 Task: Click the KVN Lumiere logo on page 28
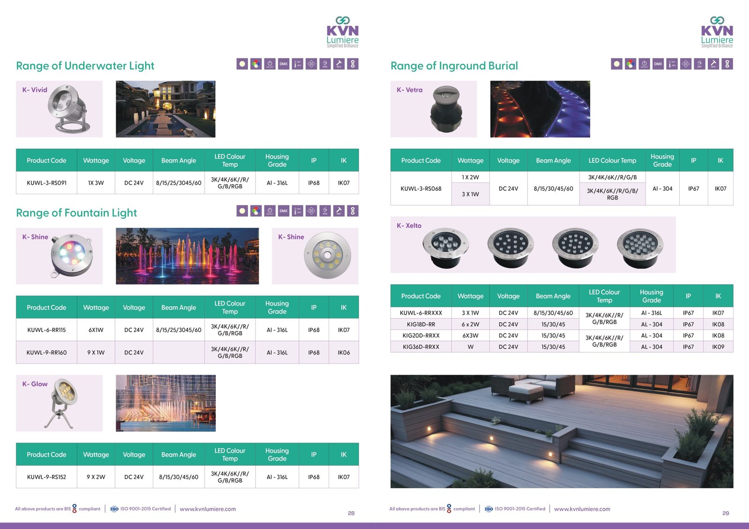[343, 32]
